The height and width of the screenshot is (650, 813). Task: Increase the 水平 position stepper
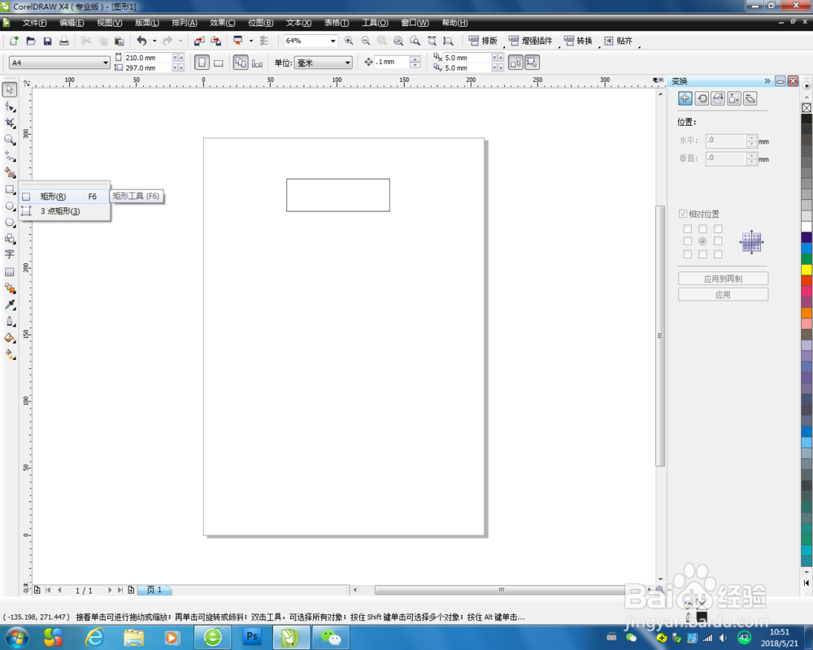coord(752,137)
